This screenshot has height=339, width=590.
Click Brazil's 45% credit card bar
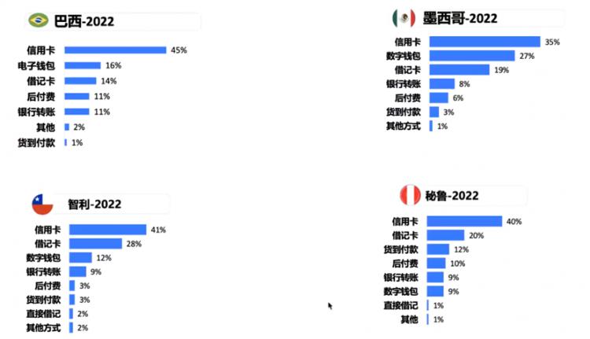coord(115,50)
